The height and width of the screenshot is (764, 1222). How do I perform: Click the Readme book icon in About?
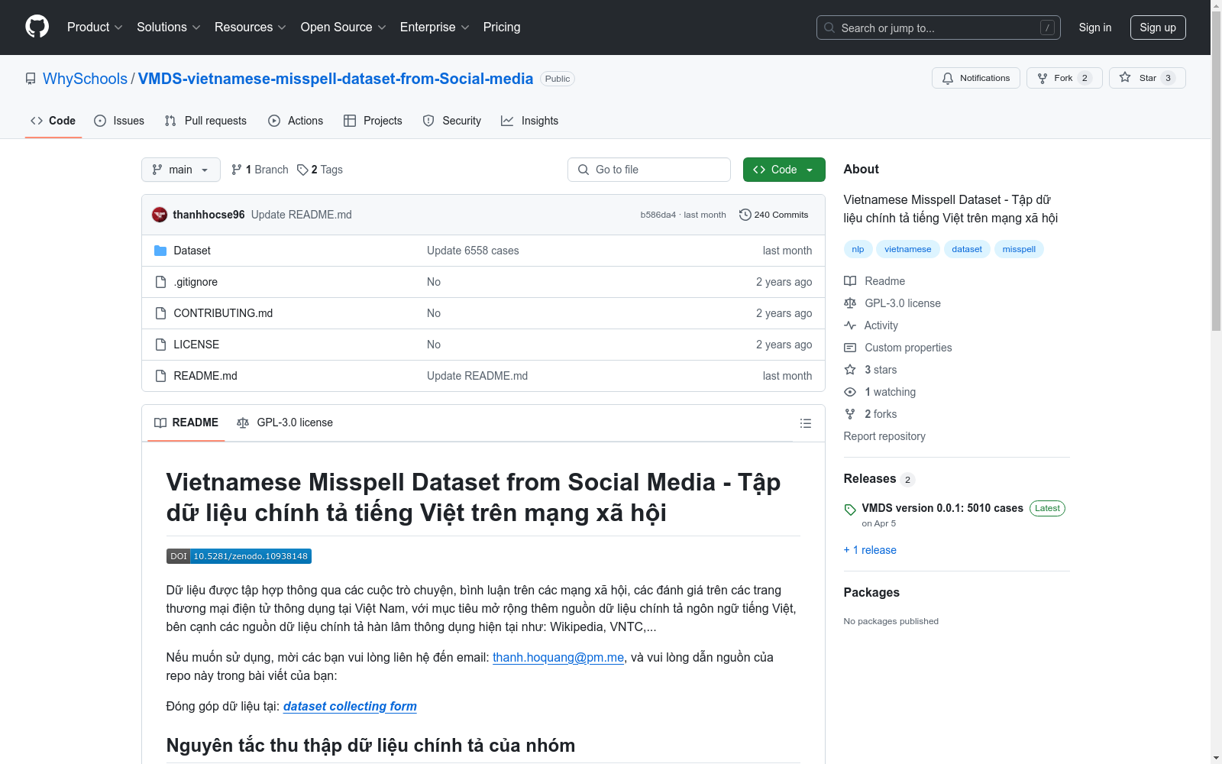(850, 281)
